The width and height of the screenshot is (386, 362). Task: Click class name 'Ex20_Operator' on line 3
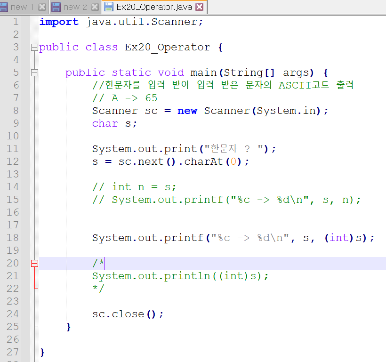coord(168,48)
